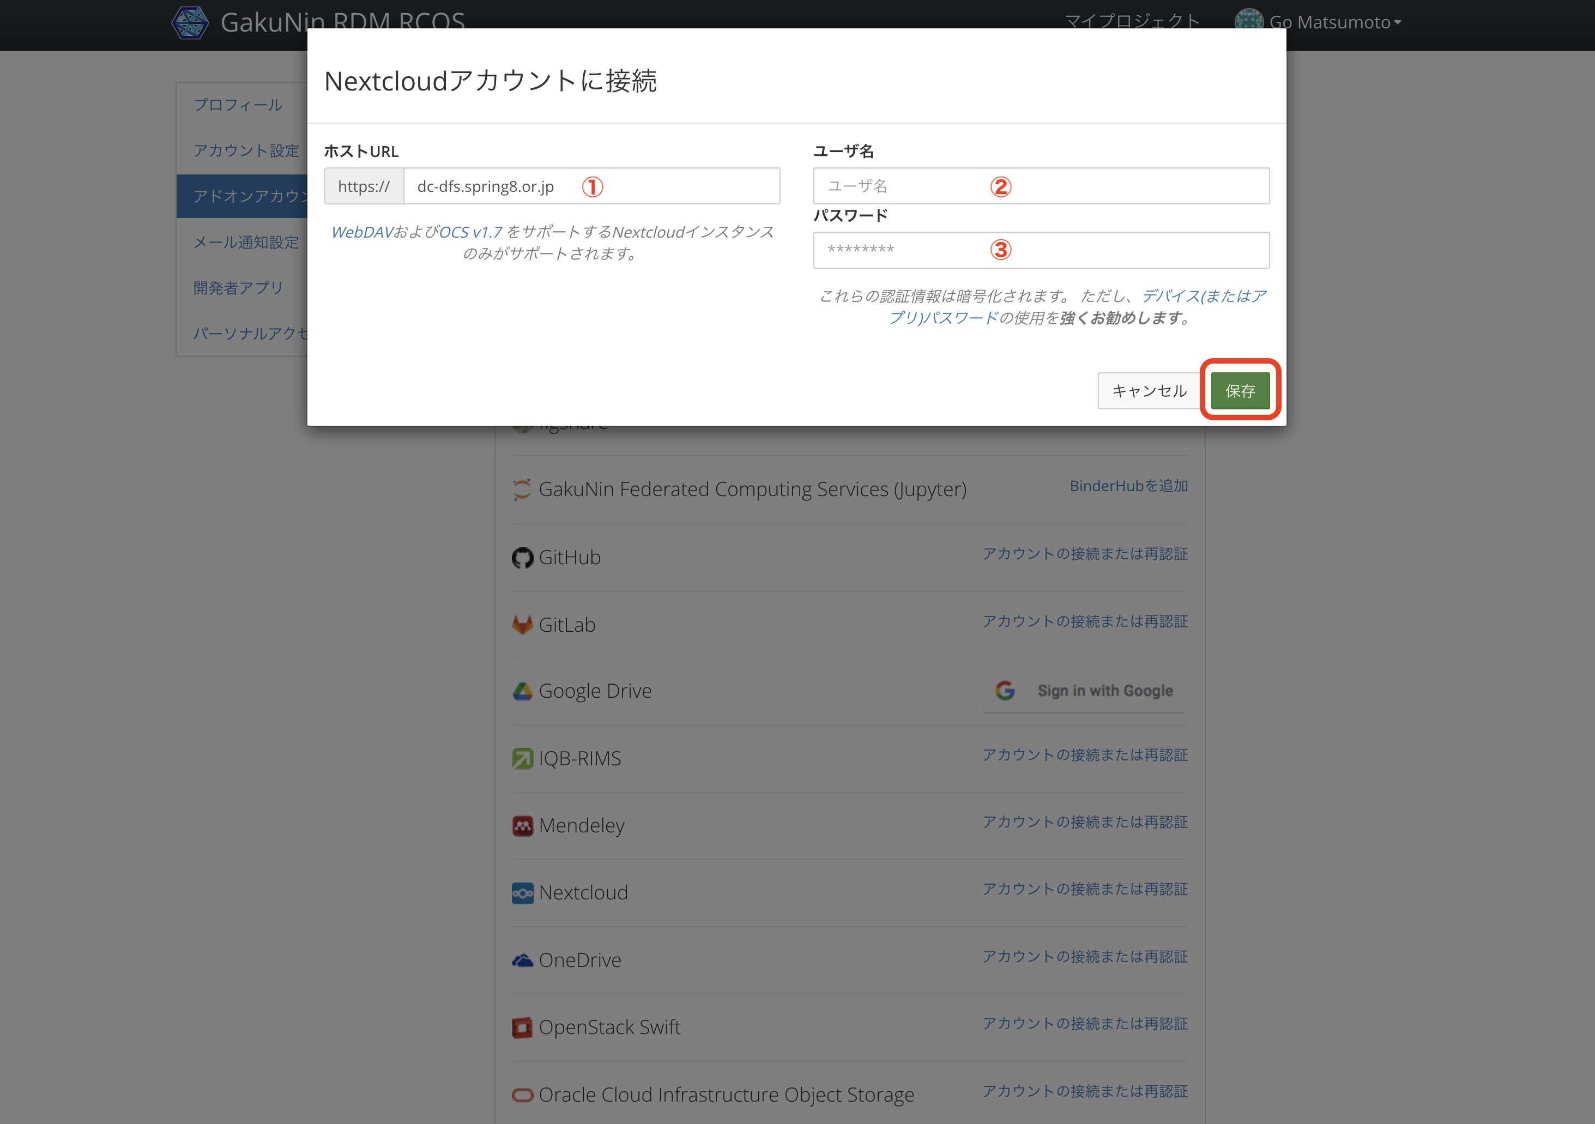Click Nextcloud's アカウントの接続または再認証 link
This screenshot has height=1124, width=1595.
tap(1085, 889)
